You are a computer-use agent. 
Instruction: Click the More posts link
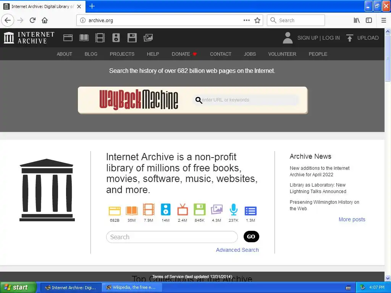click(352, 219)
